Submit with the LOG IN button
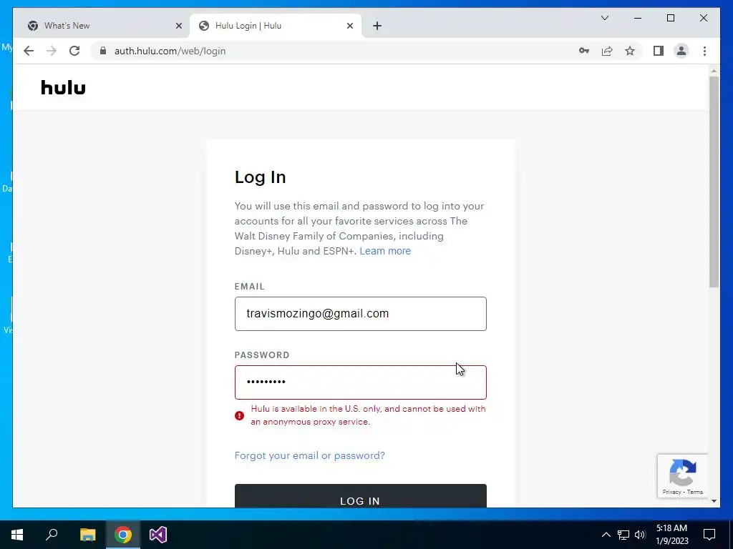This screenshot has width=733, height=549. pyautogui.click(x=361, y=496)
